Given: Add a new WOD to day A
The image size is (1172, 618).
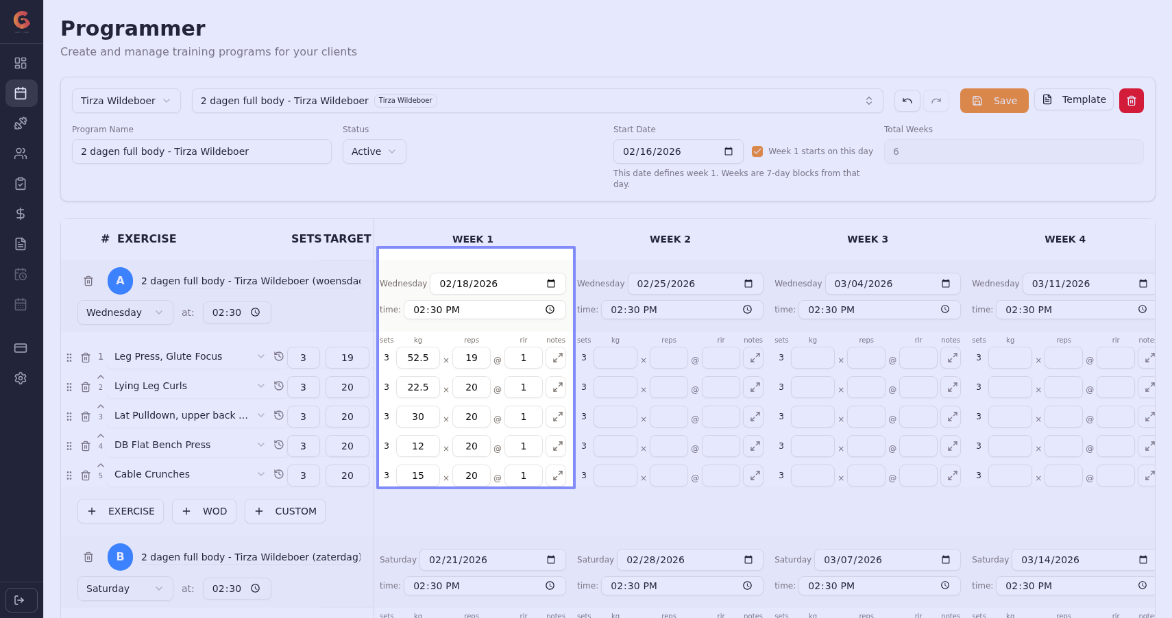Looking at the screenshot, I should [x=204, y=511].
